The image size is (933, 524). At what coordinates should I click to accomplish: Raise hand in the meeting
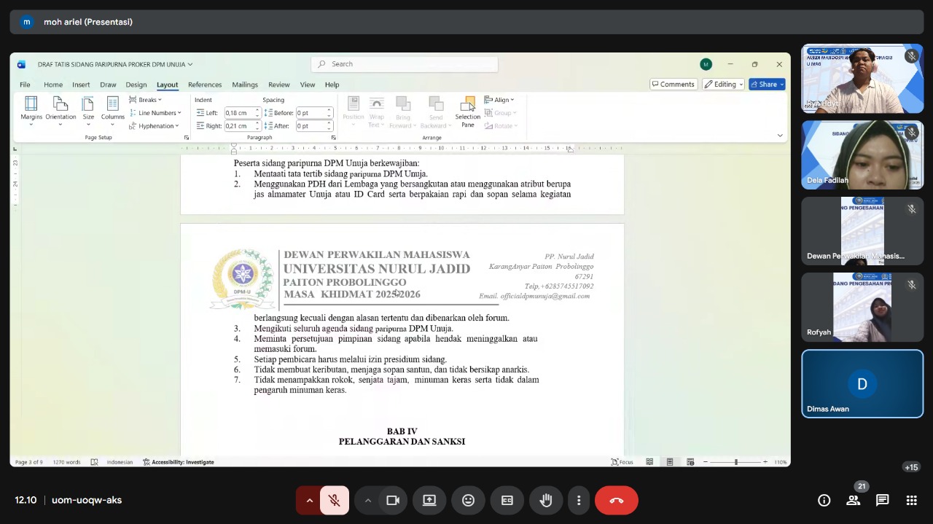coord(546,500)
